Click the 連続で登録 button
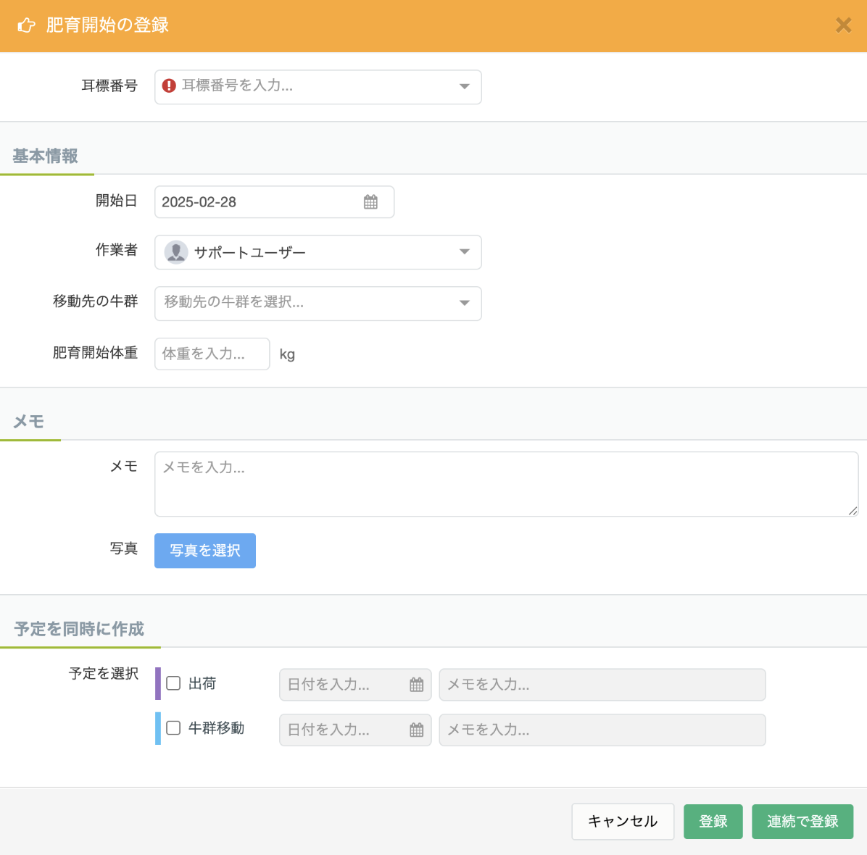867x855 pixels. pos(802,822)
